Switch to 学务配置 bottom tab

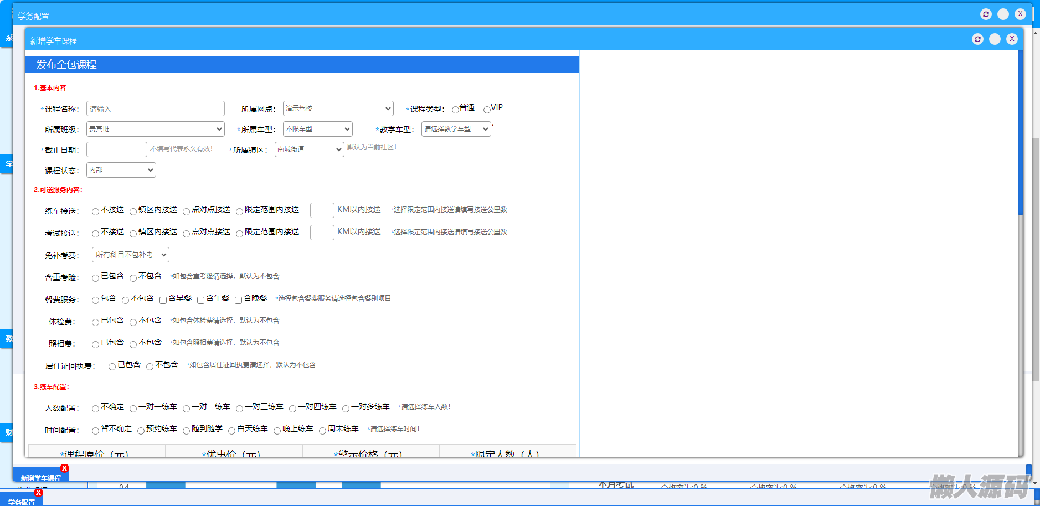tap(21, 502)
